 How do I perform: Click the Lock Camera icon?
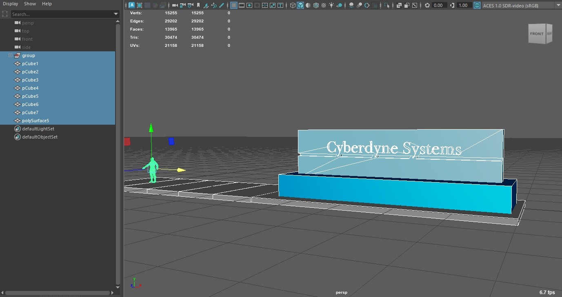coord(183,5)
